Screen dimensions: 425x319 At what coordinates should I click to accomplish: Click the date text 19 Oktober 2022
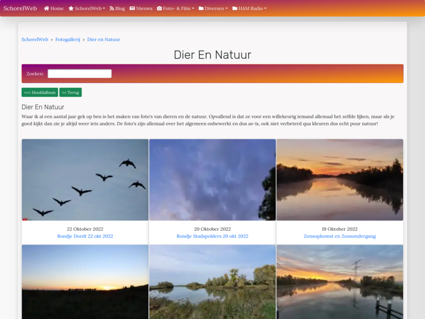coord(340,229)
